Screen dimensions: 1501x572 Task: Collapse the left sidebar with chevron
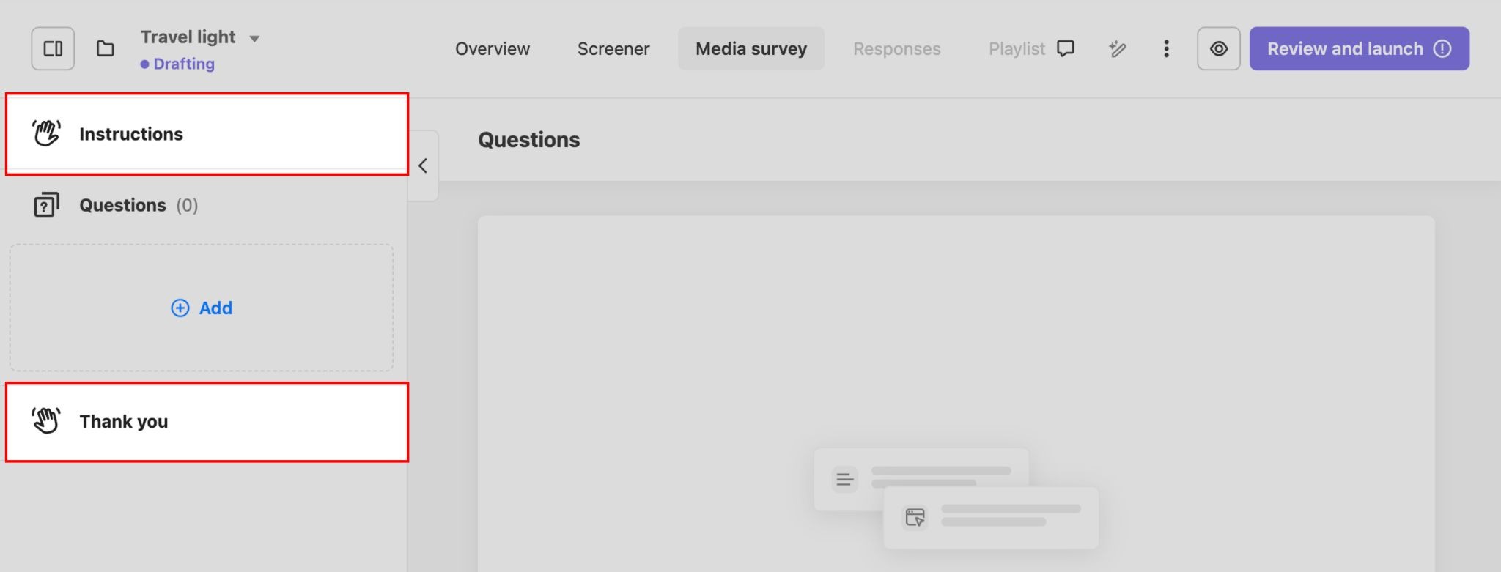[x=423, y=166]
